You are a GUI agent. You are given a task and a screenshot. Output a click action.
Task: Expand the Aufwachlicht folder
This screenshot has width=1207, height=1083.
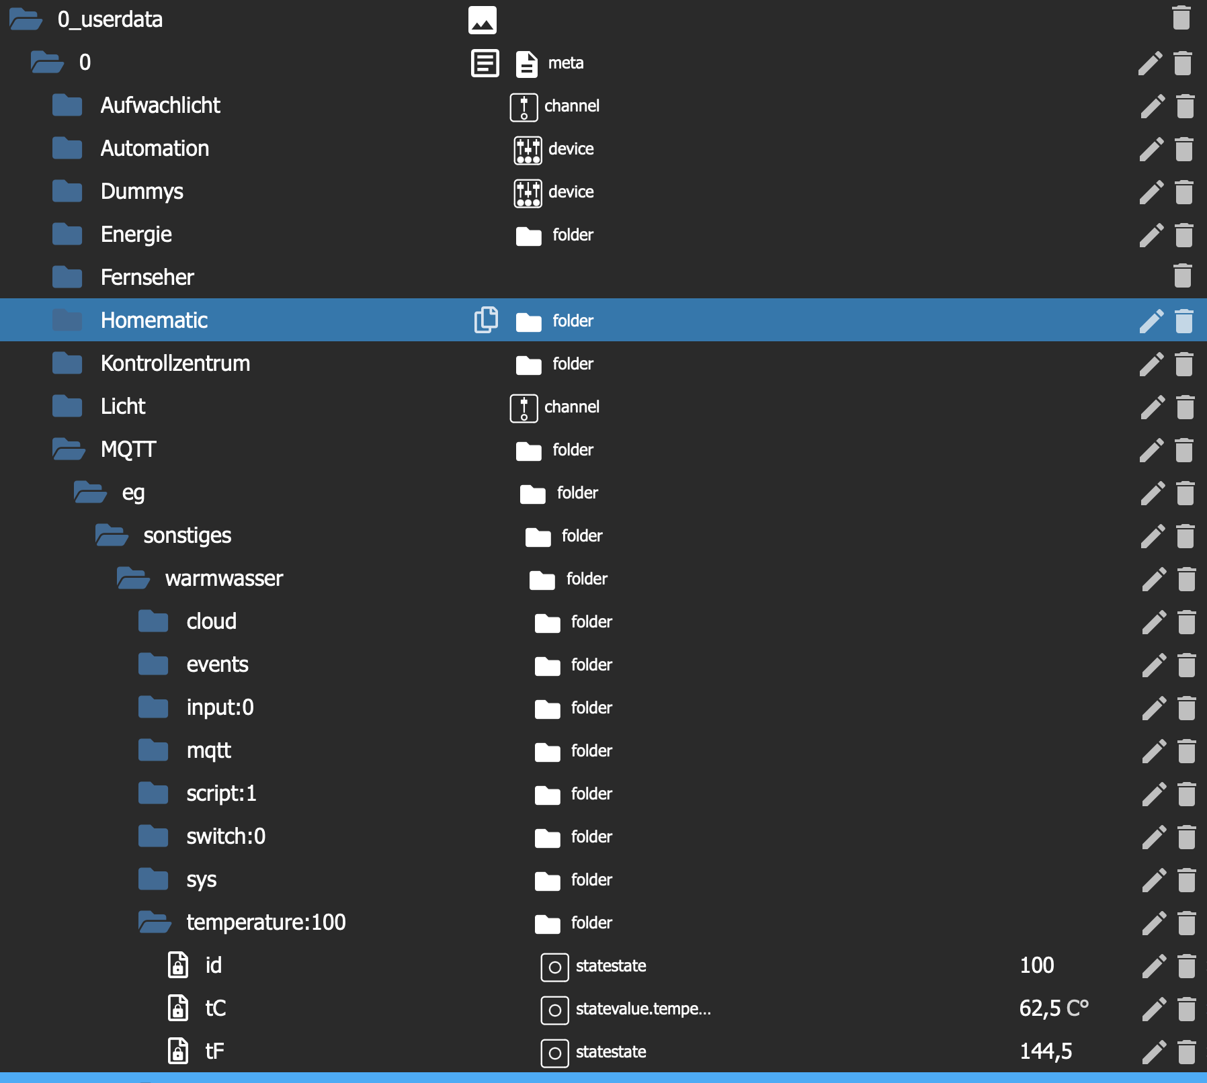click(67, 105)
